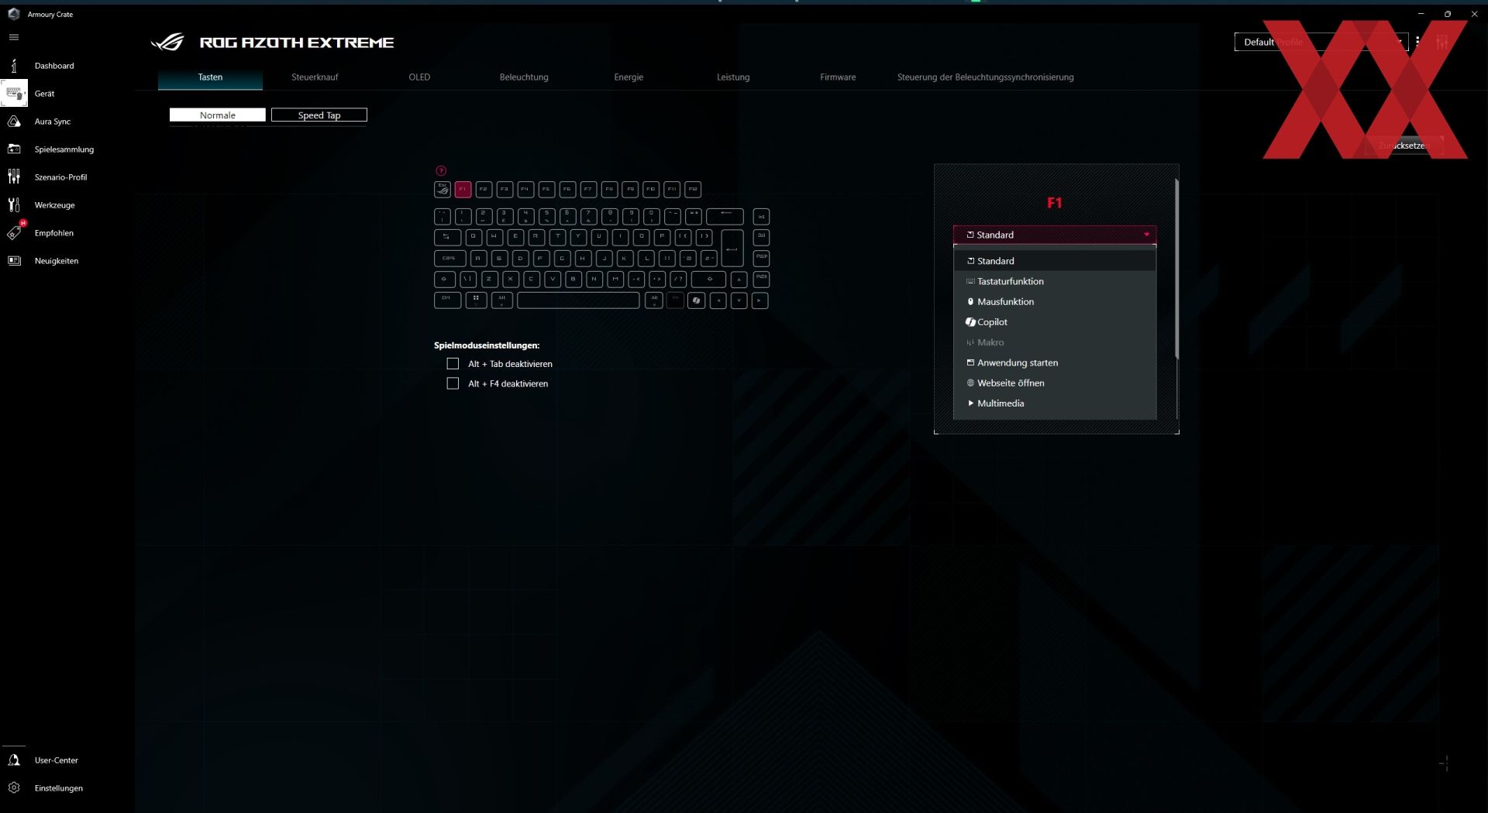The width and height of the screenshot is (1488, 813).
Task: Choose greyed Makro entry in list
Action: click(1055, 342)
